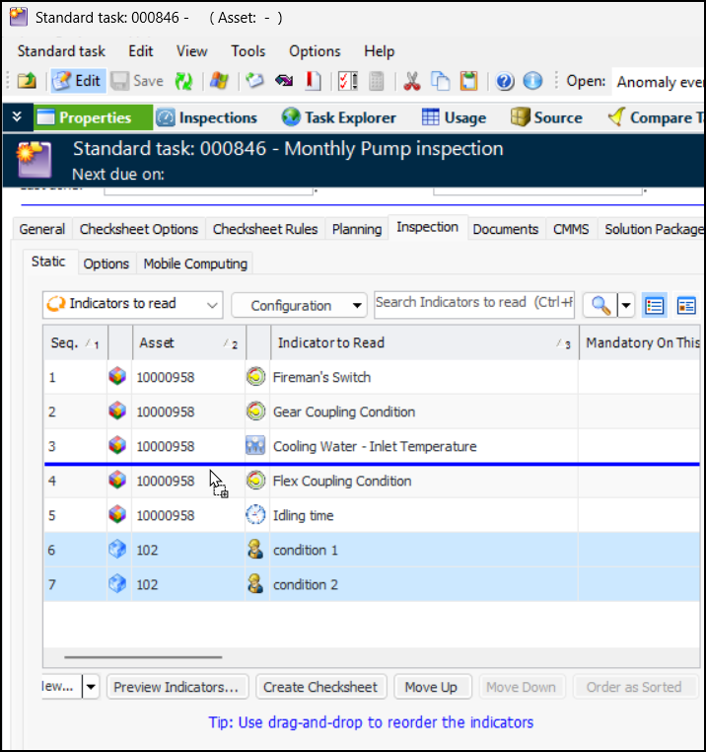Click the grayed calculator toolbar icon
The width and height of the screenshot is (706, 752).
pos(377,81)
